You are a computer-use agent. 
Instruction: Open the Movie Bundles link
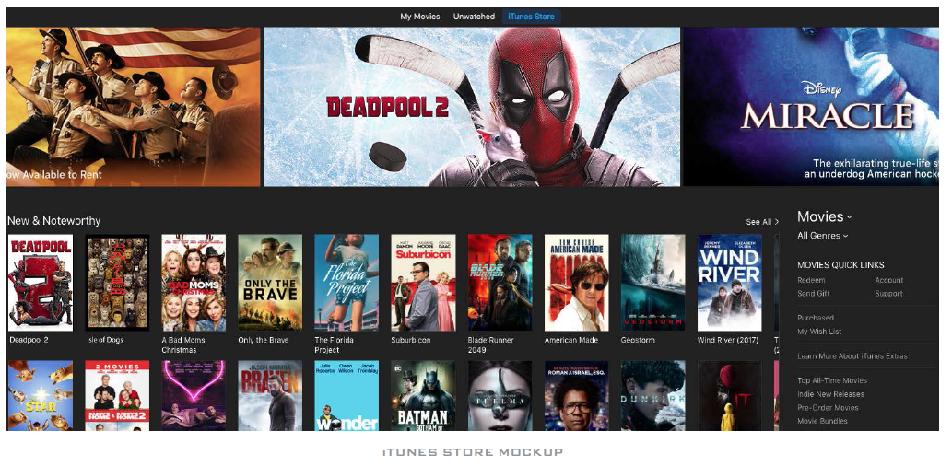[822, 421]
